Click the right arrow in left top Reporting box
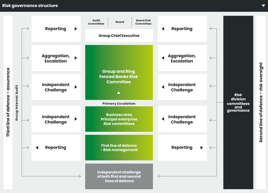Screen dimensions: 268x193 [x=76, y=29]
